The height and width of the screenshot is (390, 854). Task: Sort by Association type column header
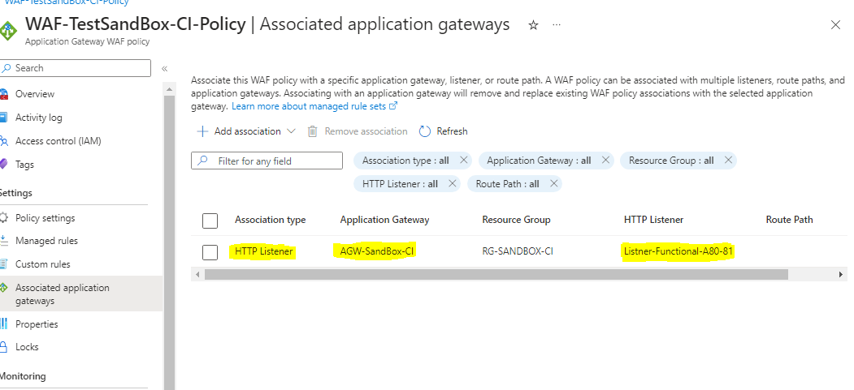pyautogui.click(x=270, y=220)
